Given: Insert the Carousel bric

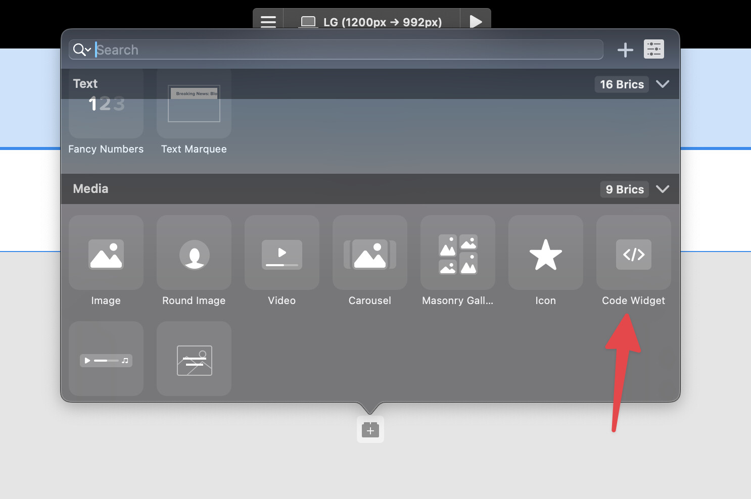Looking at the screenshot, I should click(x=370, y=253).
